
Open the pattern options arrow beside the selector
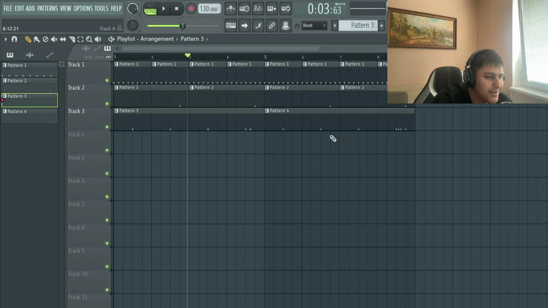click(x=335, y=26)
